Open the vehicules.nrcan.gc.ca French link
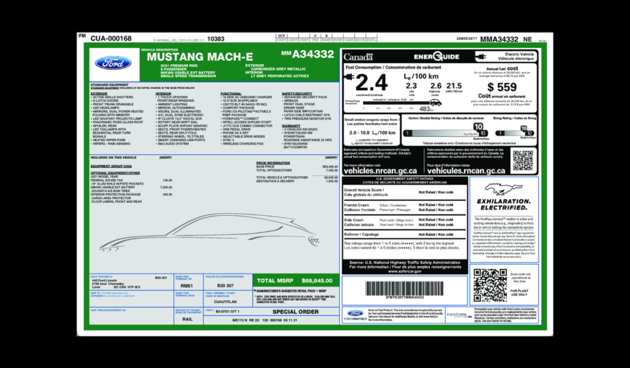 (466, 171)
